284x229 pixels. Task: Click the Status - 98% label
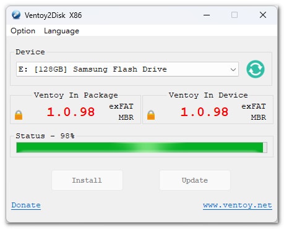pos(45,136)
